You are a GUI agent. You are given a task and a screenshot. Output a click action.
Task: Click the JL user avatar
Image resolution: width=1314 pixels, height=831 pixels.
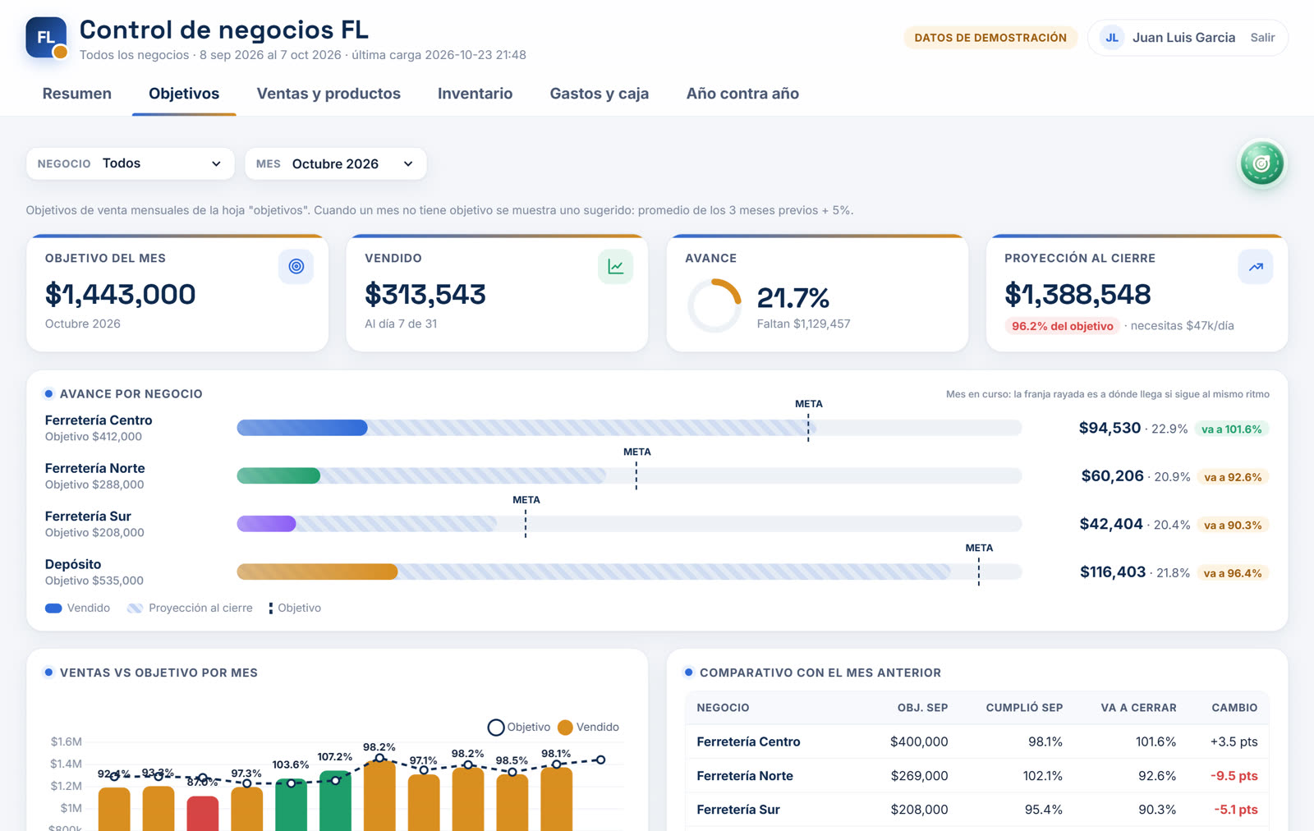pyautogui.click(x=1112, y=38)
